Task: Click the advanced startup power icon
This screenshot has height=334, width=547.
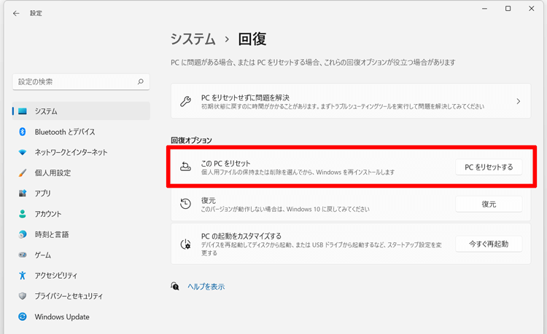Action: (x=185, y=244)
